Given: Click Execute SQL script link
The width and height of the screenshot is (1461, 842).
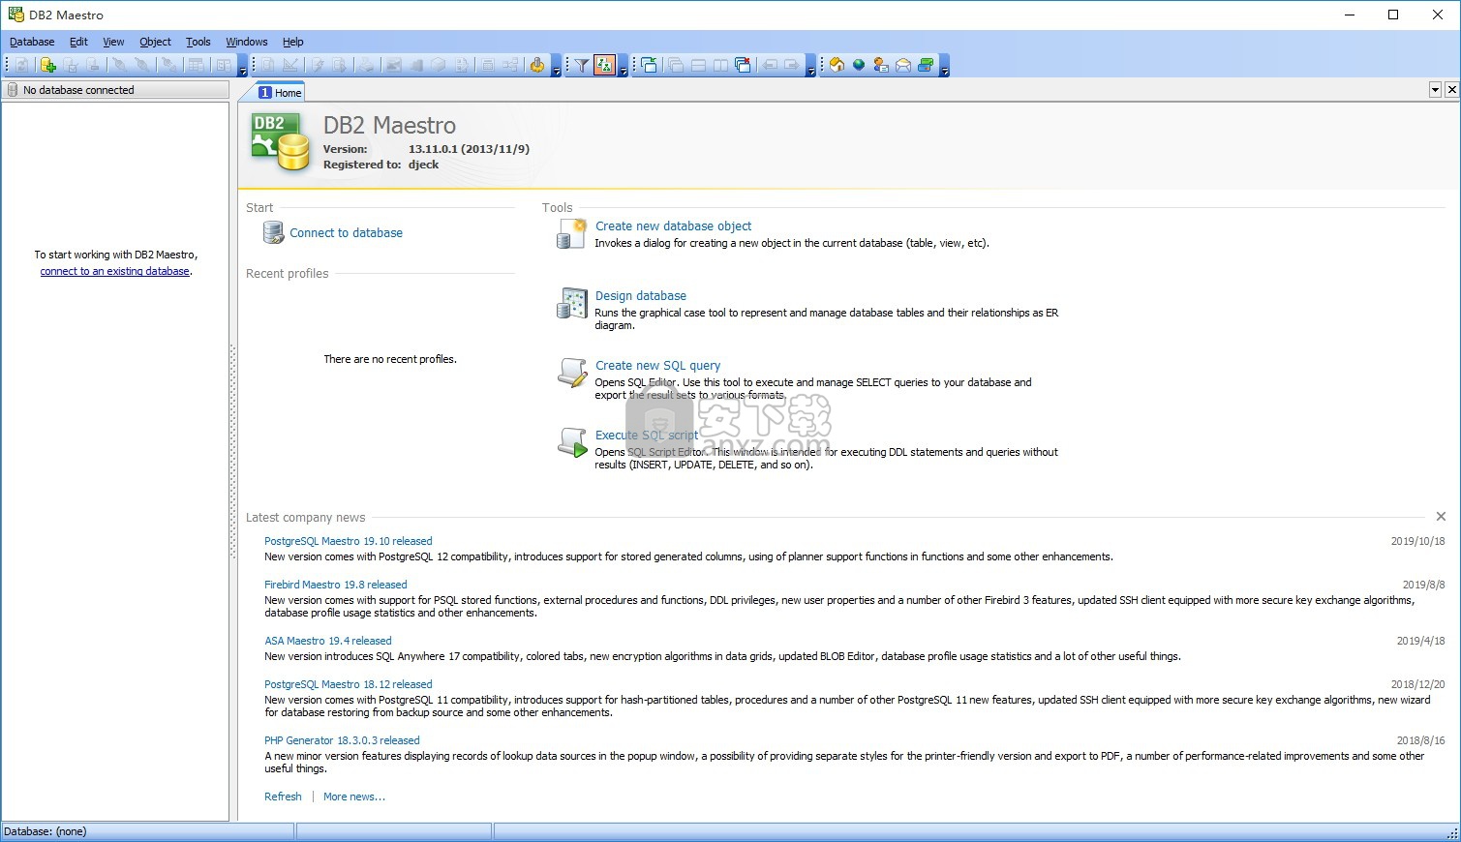Looking at the screenshot, I should 646,435.
